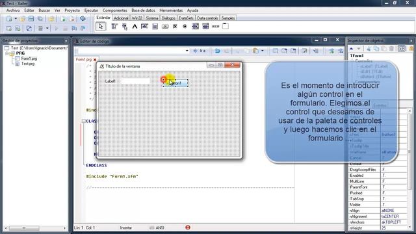Open the down arrow dropdown in object inspector

(359, 49)
